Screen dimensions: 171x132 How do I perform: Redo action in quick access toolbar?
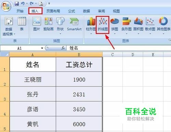coord(32,4)
